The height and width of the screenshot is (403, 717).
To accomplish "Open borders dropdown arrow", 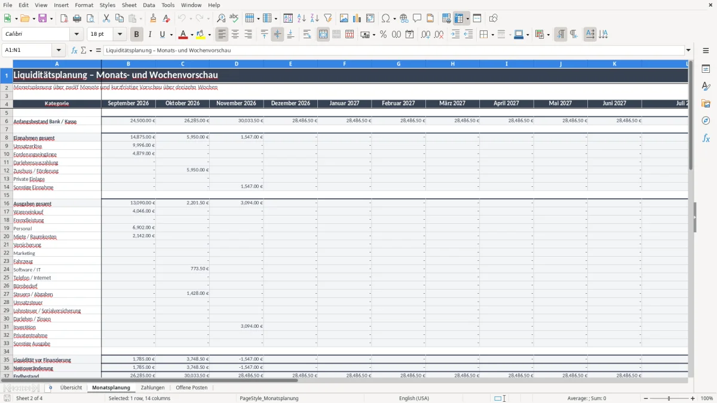I will coord(492,35).
